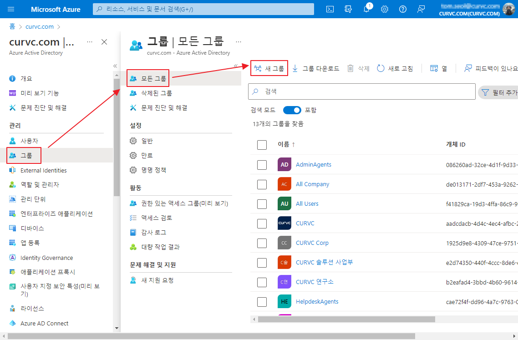518x340 pixels.
Task: Create a new group (새 그룹)
Action: click(x=269, y=68)
